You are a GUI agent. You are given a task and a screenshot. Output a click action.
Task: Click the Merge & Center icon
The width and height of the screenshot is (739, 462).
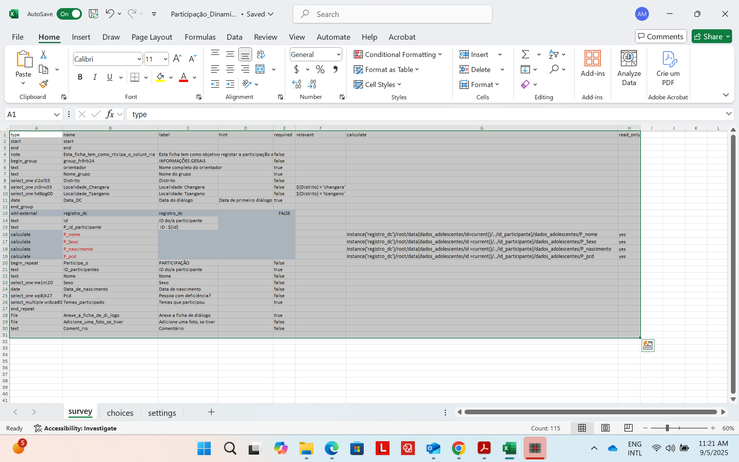tap(260, 69)
